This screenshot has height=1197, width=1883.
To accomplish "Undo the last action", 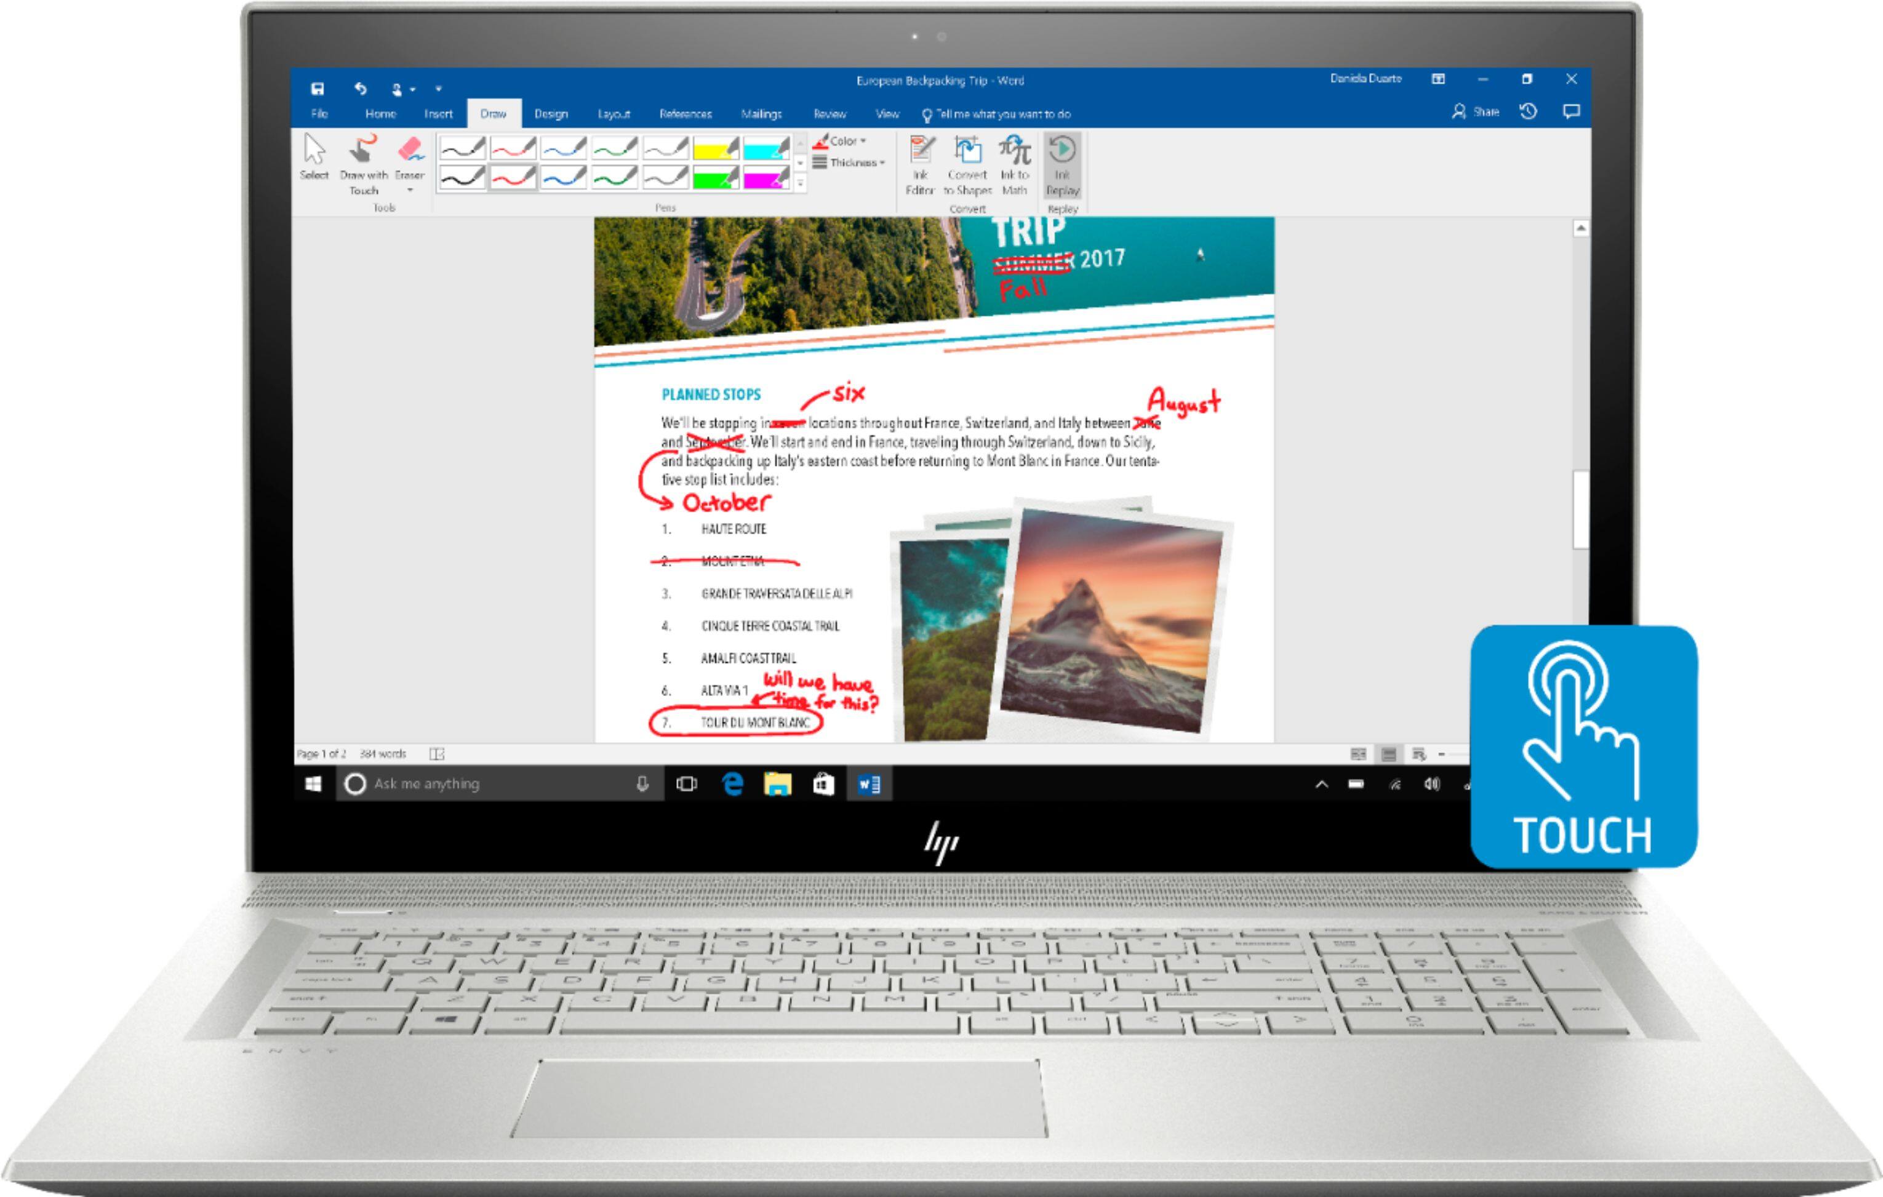I will click(x=360, y=89).
